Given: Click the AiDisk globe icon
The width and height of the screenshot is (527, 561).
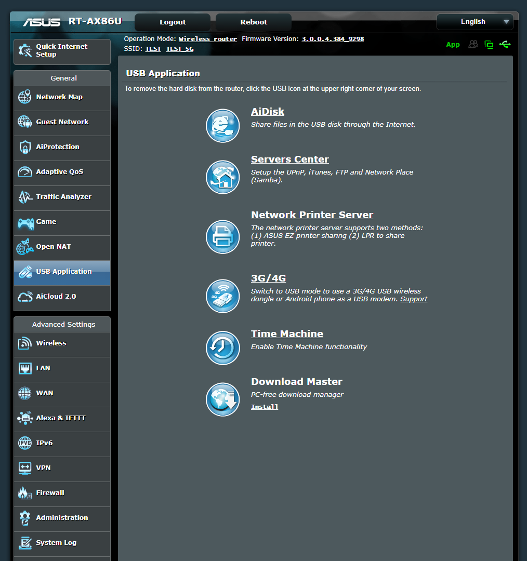Looking at the screenshot, I should pyautogui.click(x=222, y=126).
